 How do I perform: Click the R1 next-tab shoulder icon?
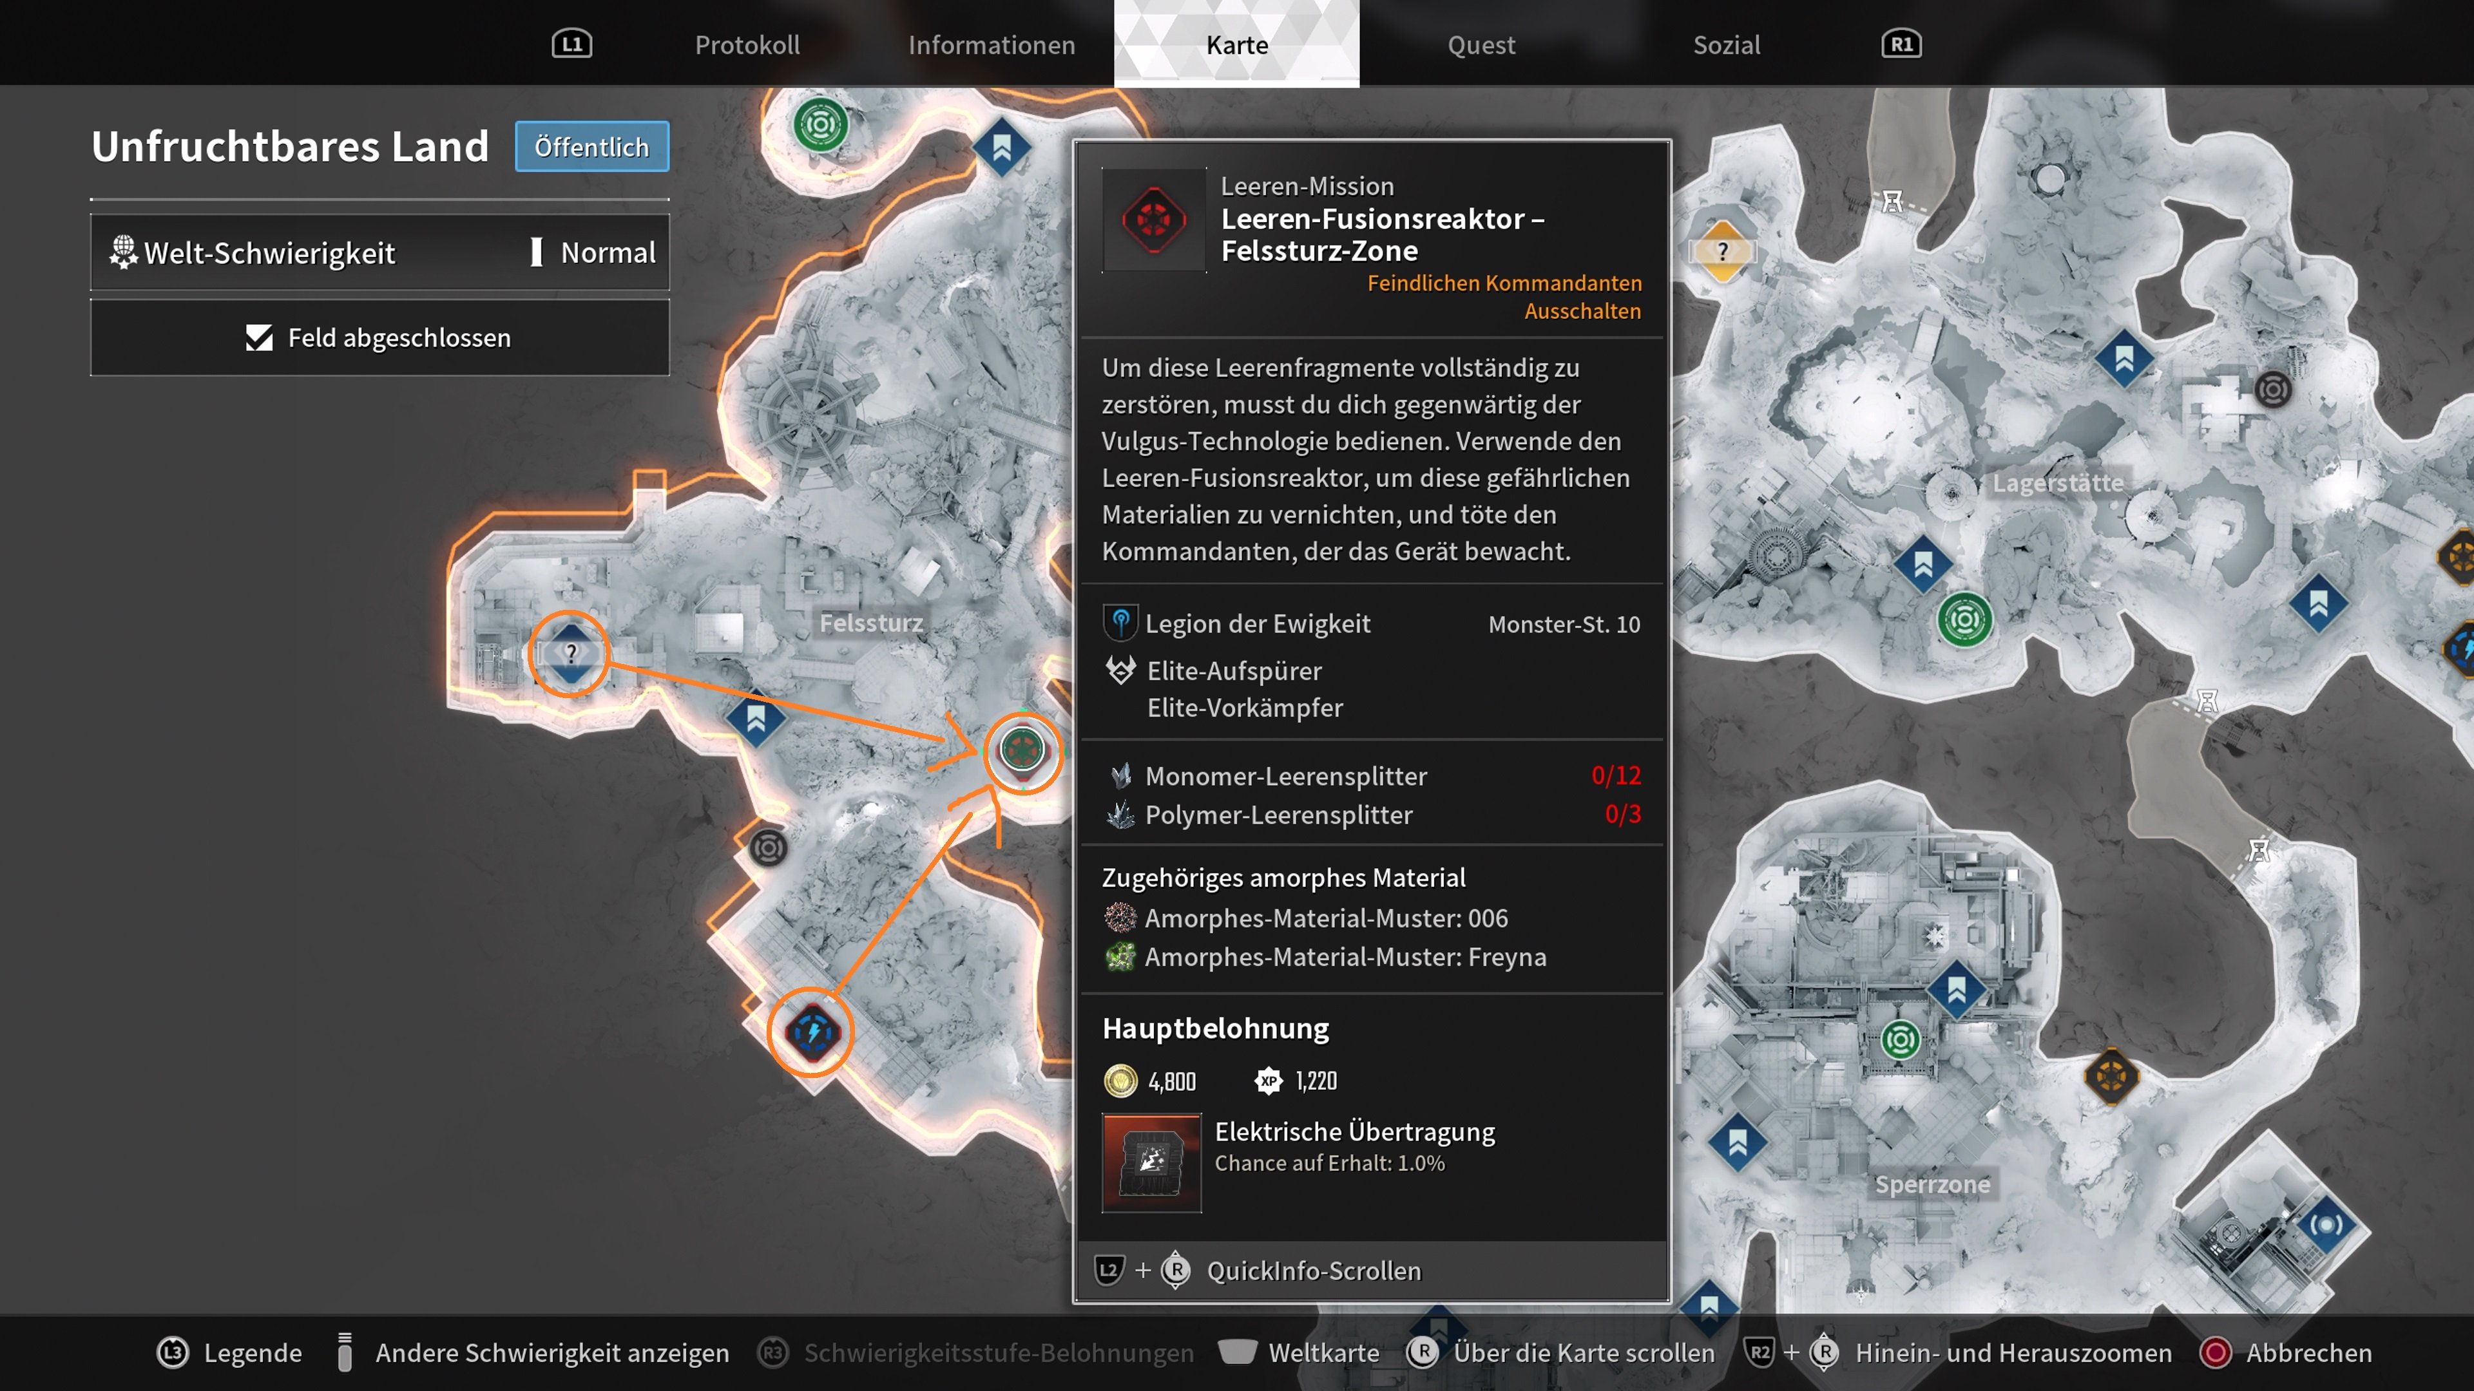coord(1901,44)
